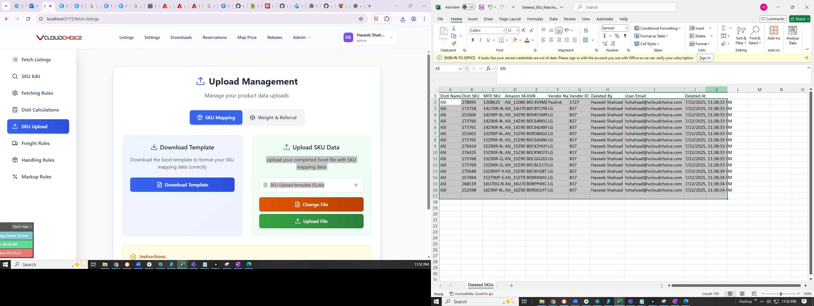Click the Chrome reload page icon
Screen dimensions: 814x306
point(28,19)
